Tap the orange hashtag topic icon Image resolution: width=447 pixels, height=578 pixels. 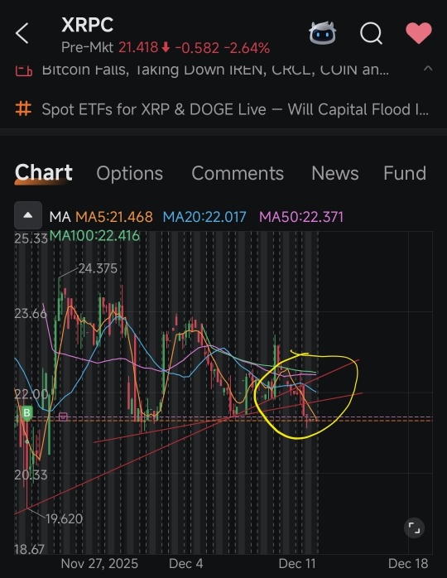point(23,109)
